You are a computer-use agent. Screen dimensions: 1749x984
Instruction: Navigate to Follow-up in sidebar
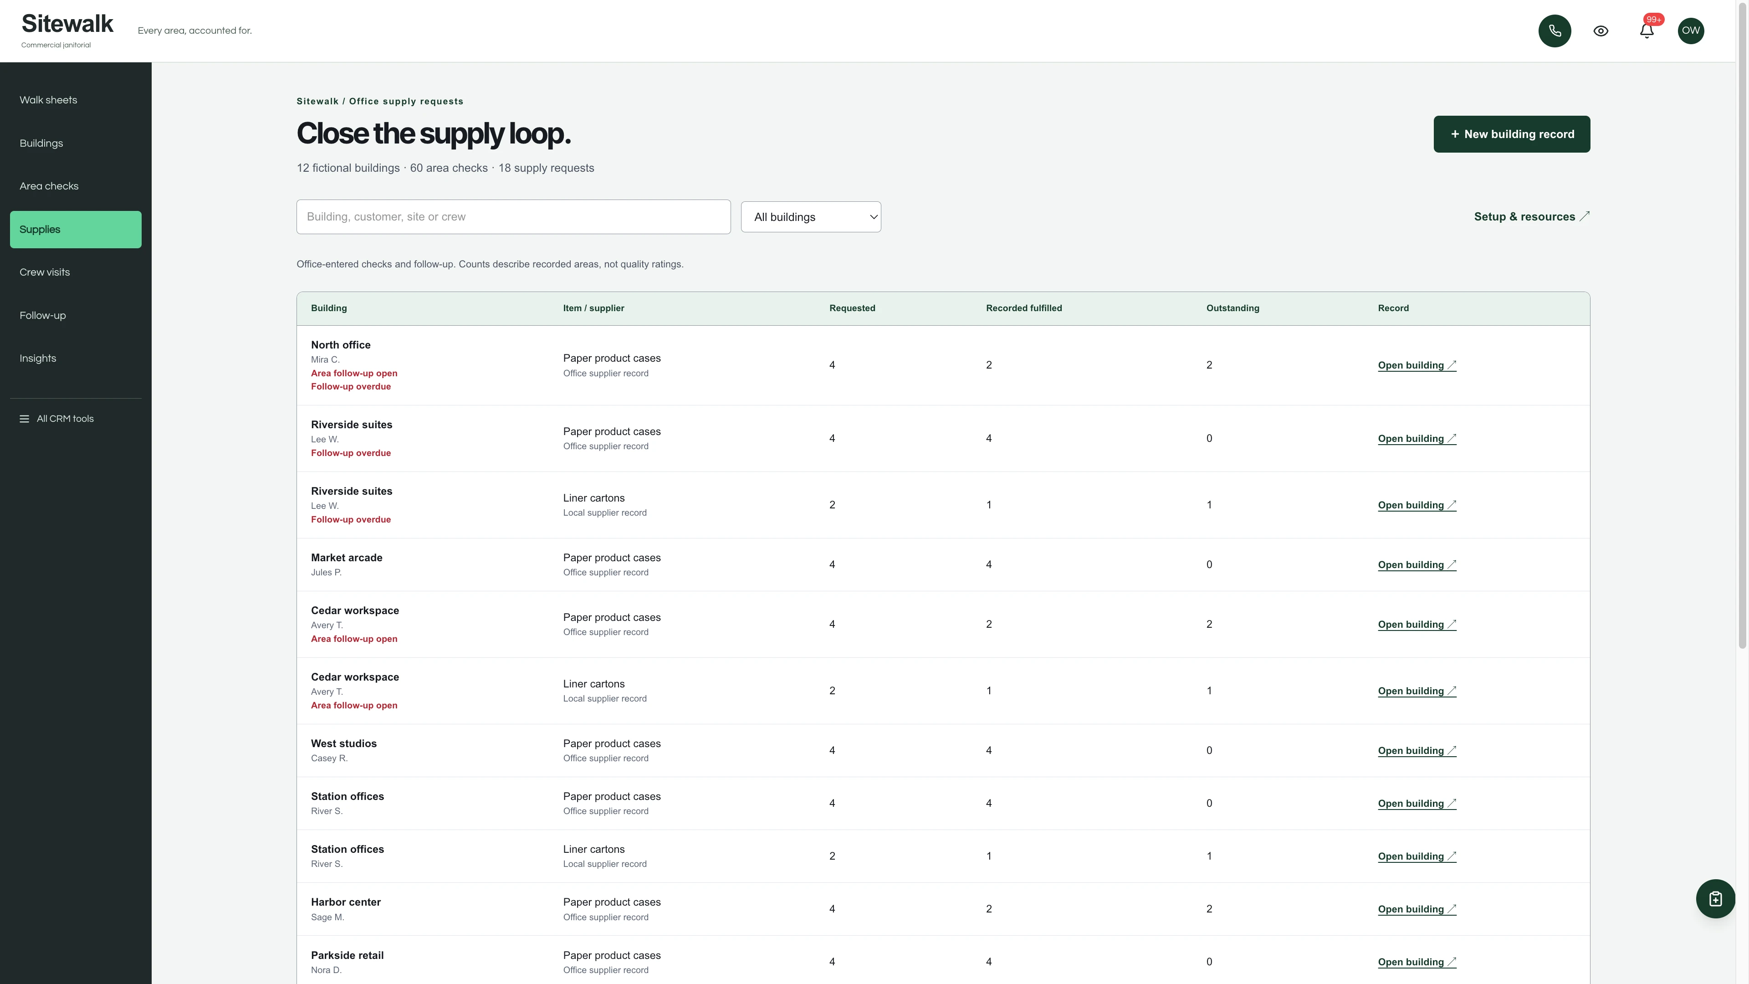click(75, 315)
